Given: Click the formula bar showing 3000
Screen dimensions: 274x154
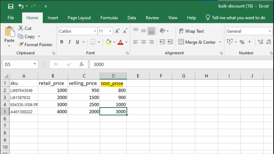Looking at the screenshot, I should [181, 64].
